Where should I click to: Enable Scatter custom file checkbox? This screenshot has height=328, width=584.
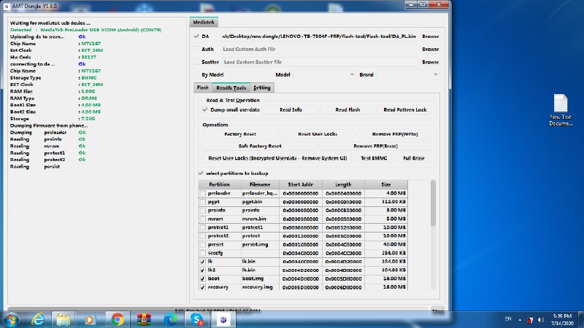click(x=196, y=62)
